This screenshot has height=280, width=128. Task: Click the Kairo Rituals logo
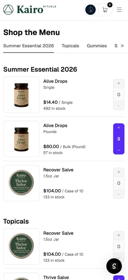30,10
